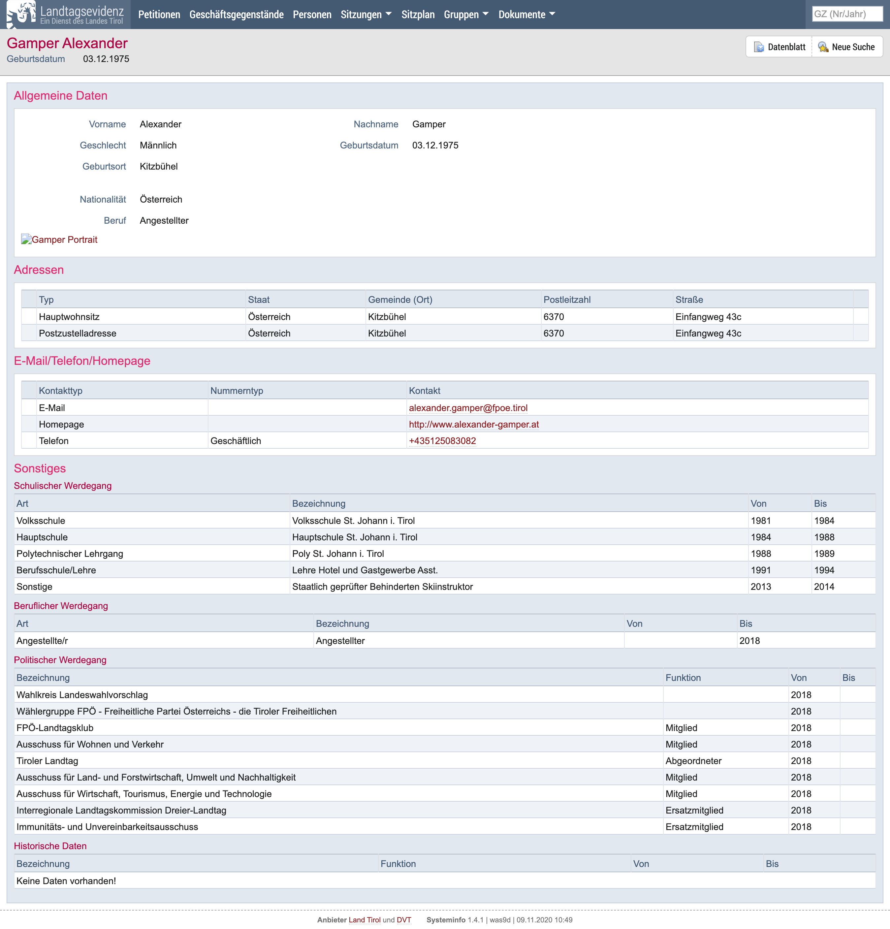Click the Angestellte/r career row

[x=445, y=641]
